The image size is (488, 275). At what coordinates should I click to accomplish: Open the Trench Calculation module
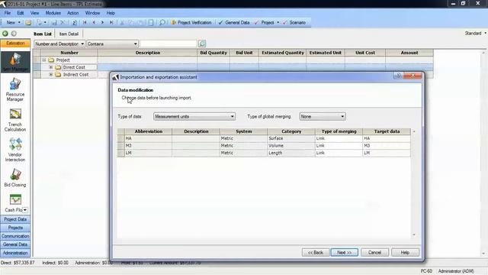15,120
